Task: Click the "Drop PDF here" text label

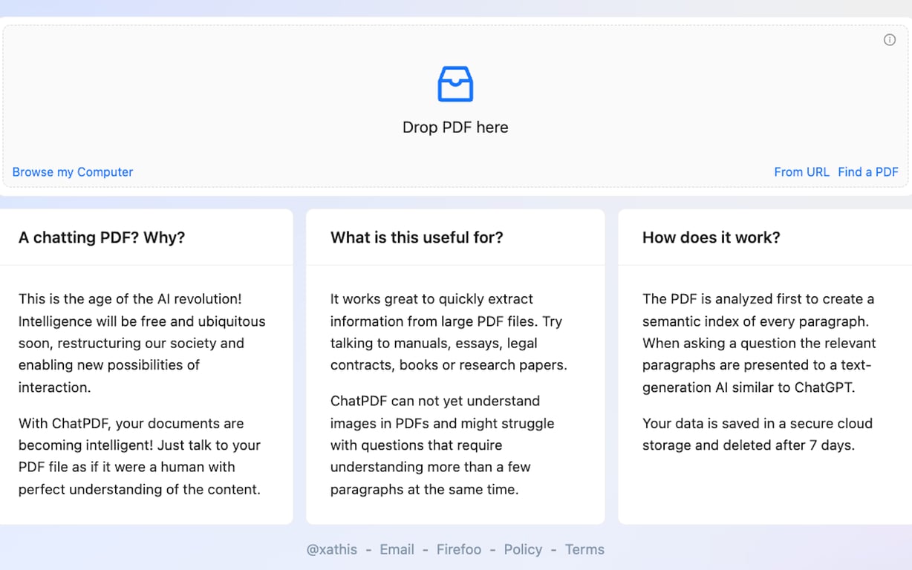Action: (x=455, y=127)
